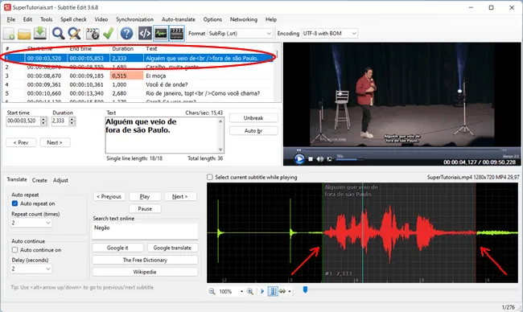Toggle source view code icon

point(145,33)
